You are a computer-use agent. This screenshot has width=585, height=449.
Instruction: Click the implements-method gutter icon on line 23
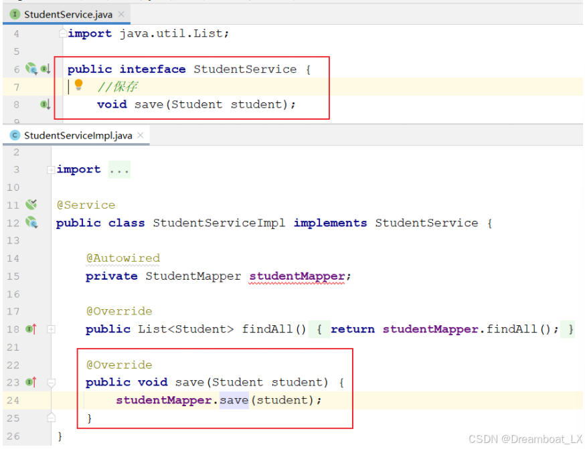31,382
